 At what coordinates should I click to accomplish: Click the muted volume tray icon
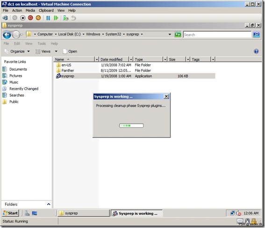pos(239,214)
